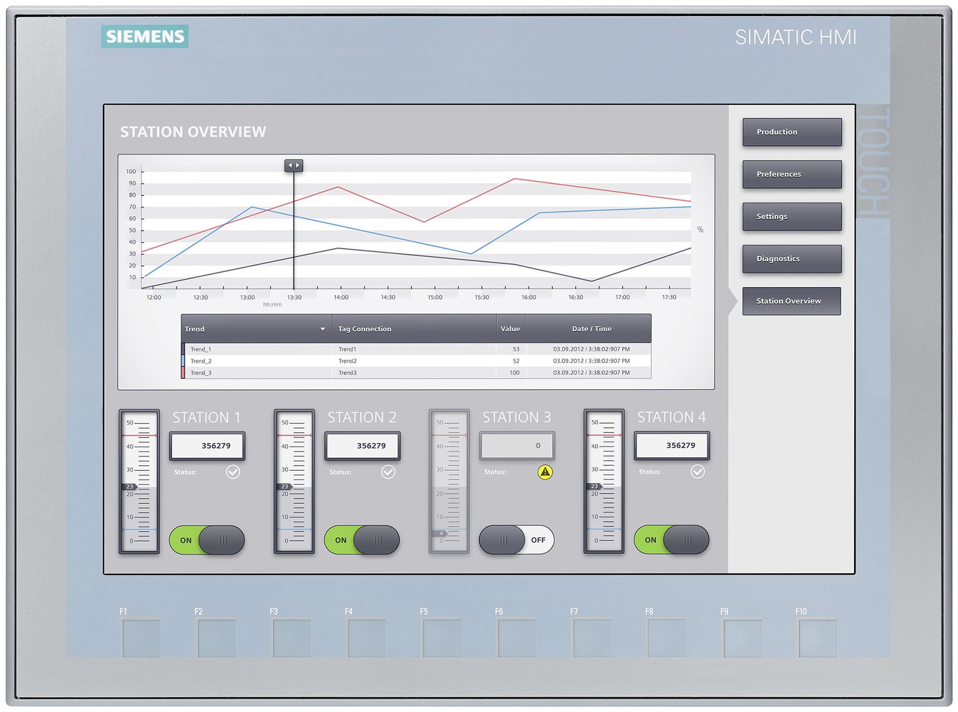Toggle Station 4's ON switch
This screenshot has height=712, width=958.
click(672, 539)
